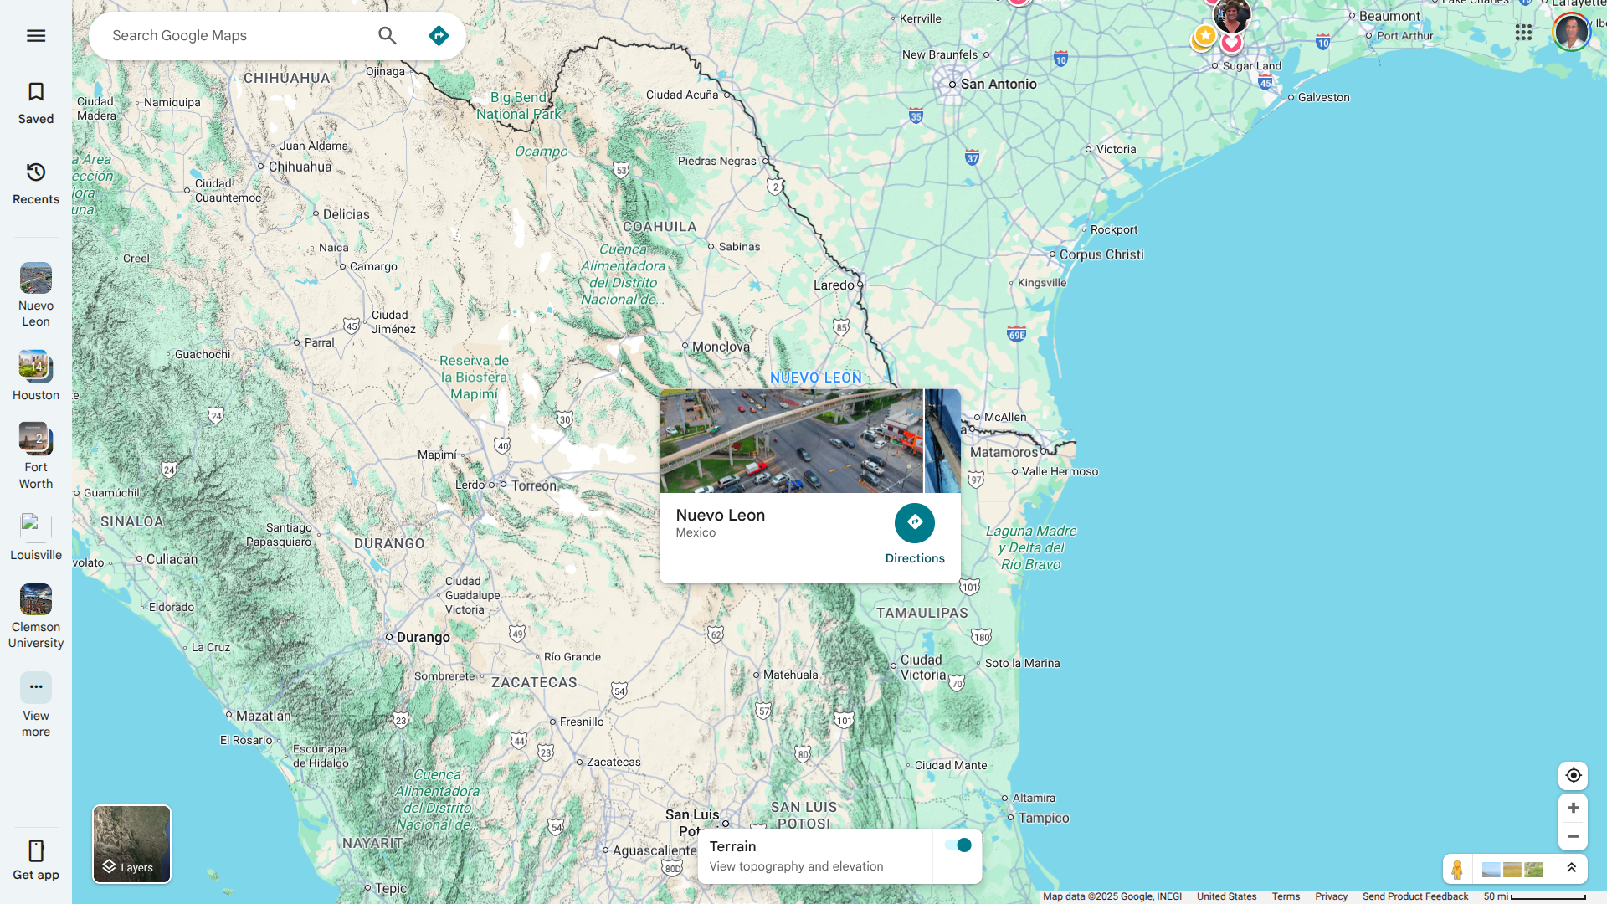Open Saved places bookmark
Image resolution: width=1607 pixels, height=904 pixels.
(35, 102)
